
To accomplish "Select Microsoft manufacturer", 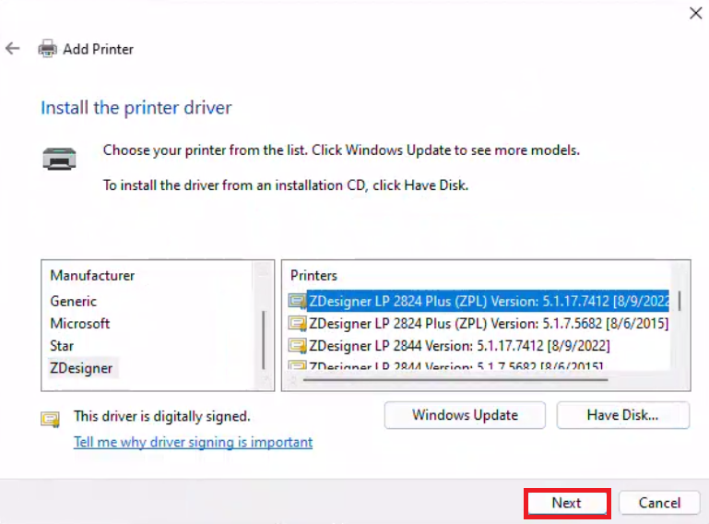I will (x=79, y=323).
